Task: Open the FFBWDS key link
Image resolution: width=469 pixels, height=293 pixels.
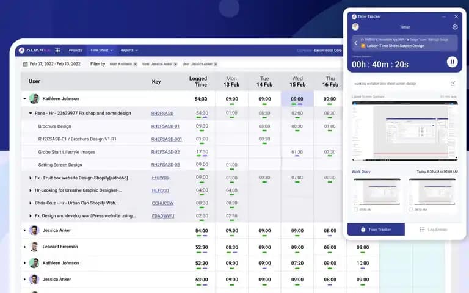Action: pyautogui.click(x=161, y=178)
